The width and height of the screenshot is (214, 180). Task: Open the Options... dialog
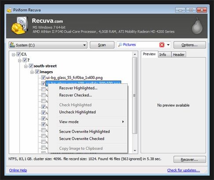tap(190, 45)
